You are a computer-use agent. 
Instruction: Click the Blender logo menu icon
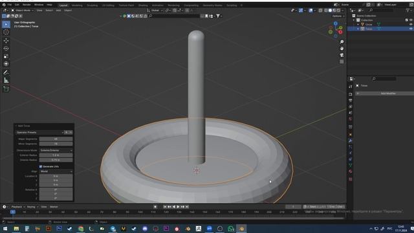[4, 5]
